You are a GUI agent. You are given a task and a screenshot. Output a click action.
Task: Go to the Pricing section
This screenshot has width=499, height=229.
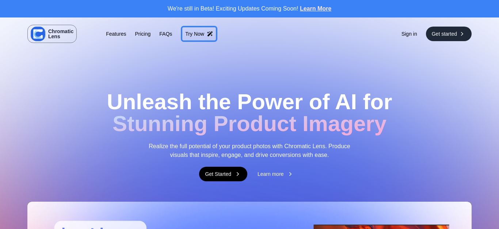(x=143, y=34)
